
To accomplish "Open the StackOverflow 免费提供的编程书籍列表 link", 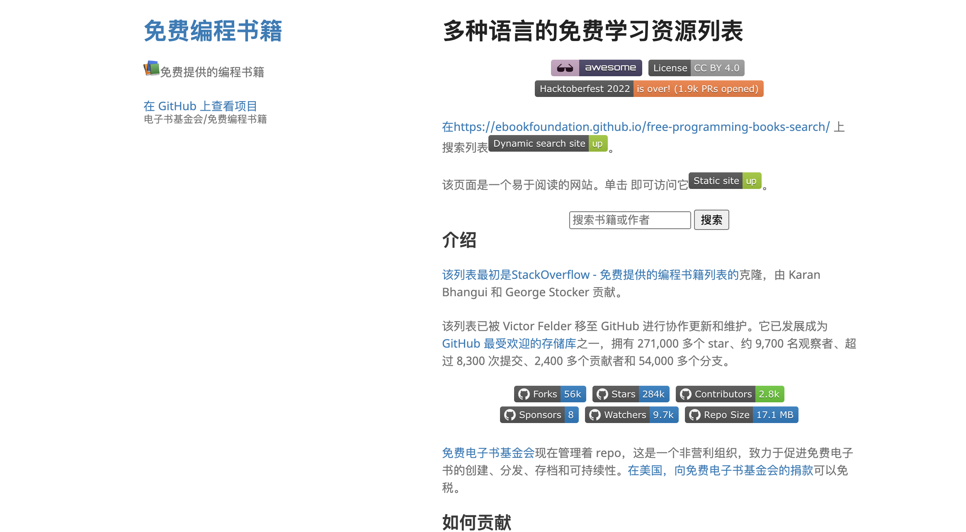I will pos(590,275).
